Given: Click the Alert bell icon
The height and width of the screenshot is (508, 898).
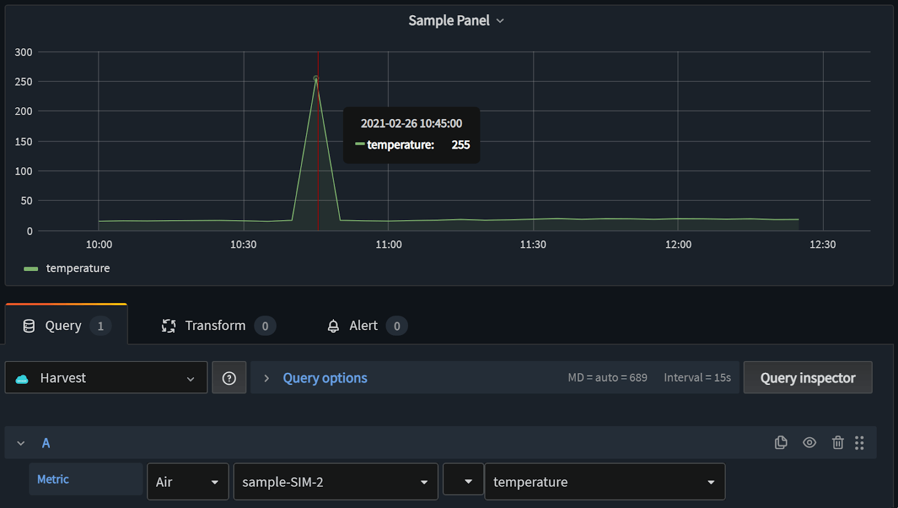Looking at the screenshot, I should (333, 326).
